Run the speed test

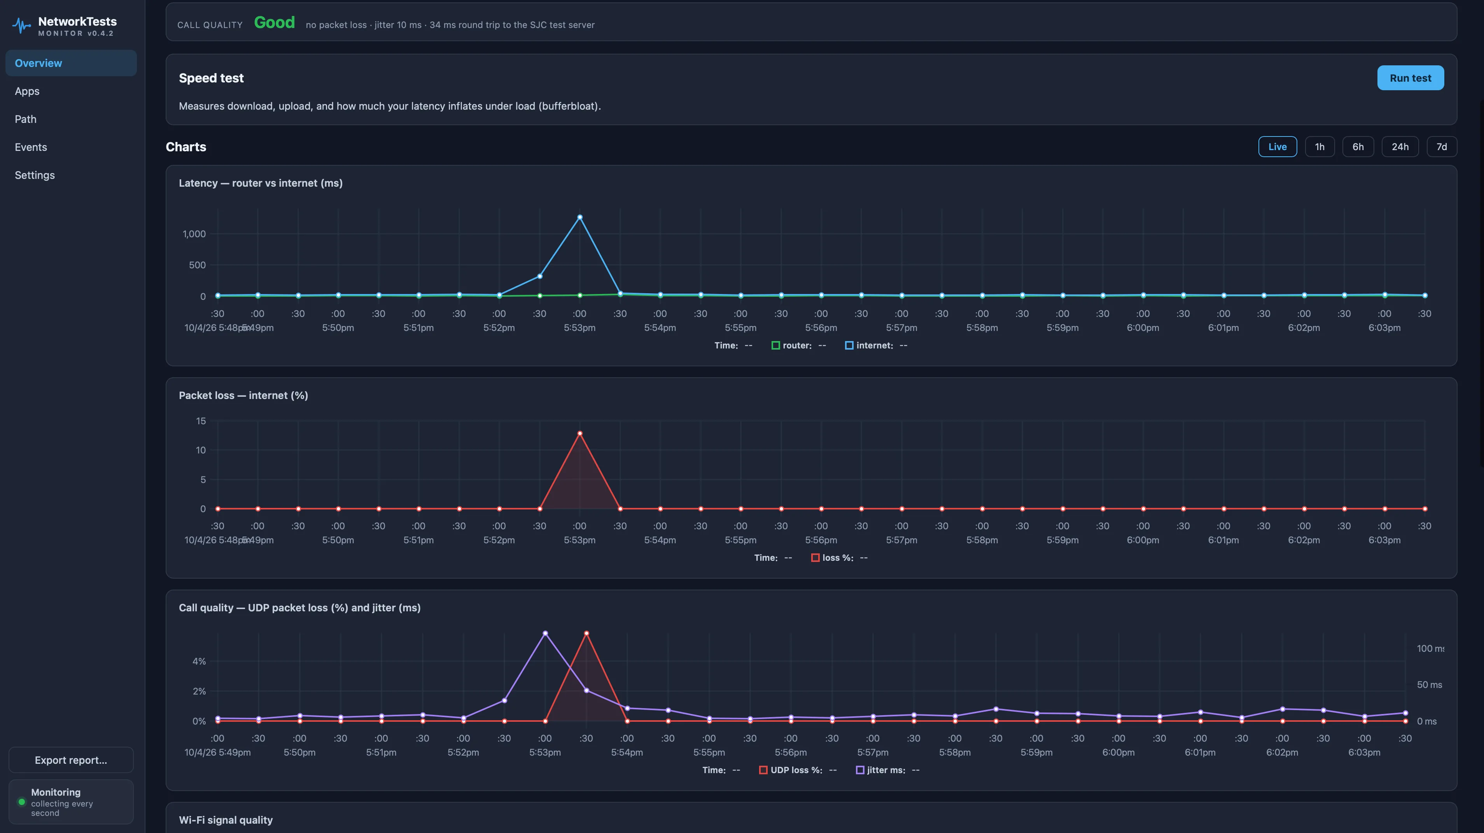pos(1410,78)
